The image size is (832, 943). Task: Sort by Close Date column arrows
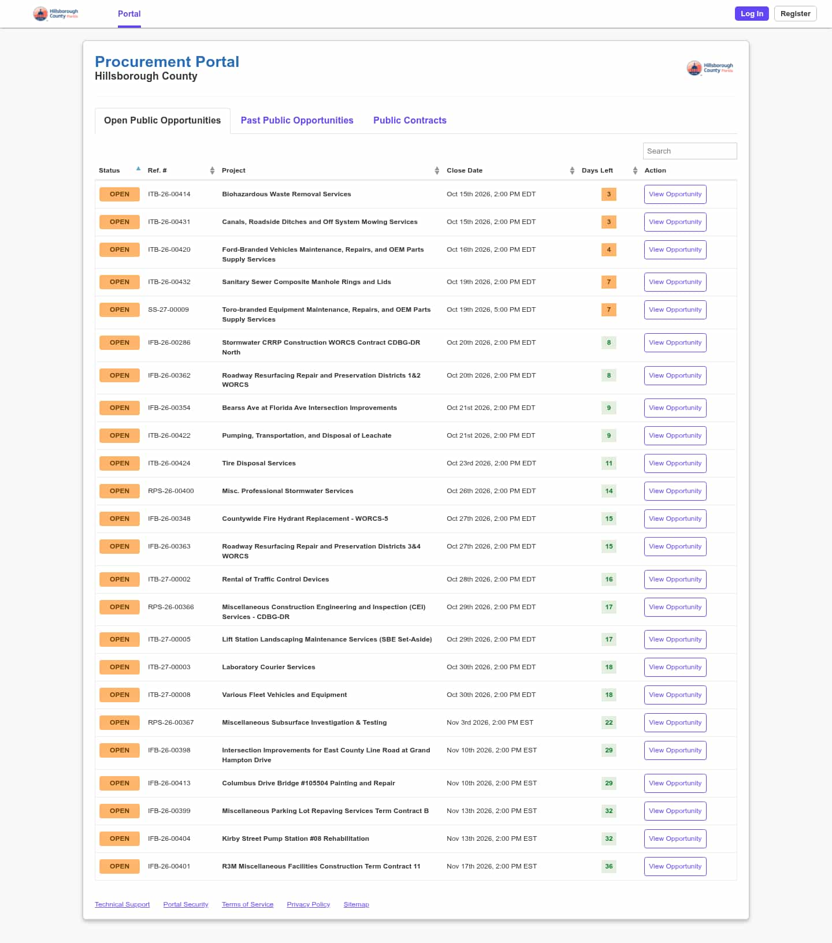point(572,170)
